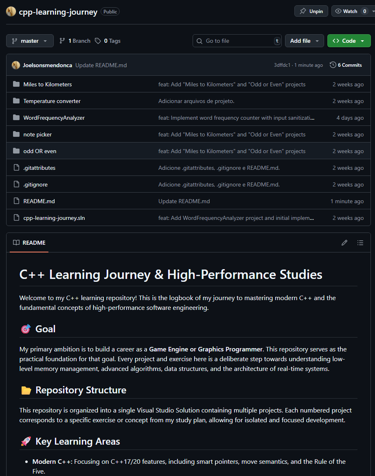Image resolution: width=375 pixels, height=476 pixels.
Task: Click the Repository Structure heading
Action: click(x=81, y=390)
